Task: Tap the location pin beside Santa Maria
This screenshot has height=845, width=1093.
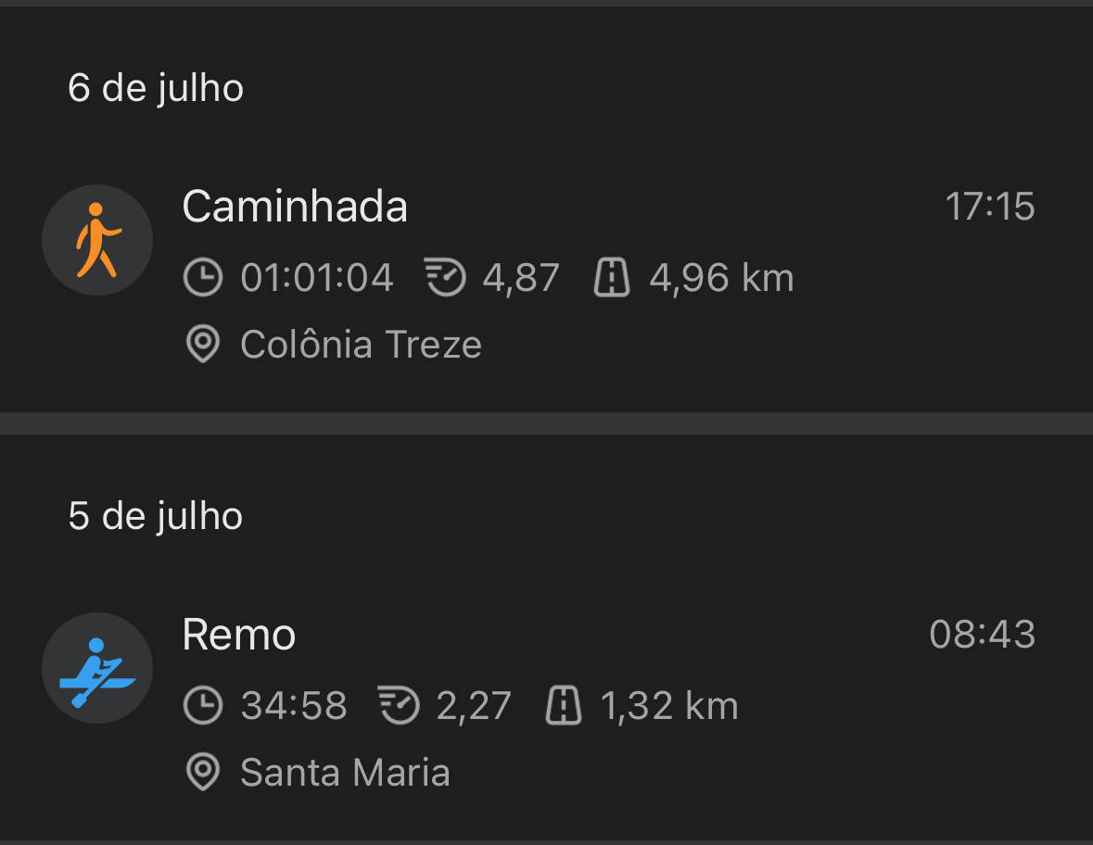Action: 203,772
